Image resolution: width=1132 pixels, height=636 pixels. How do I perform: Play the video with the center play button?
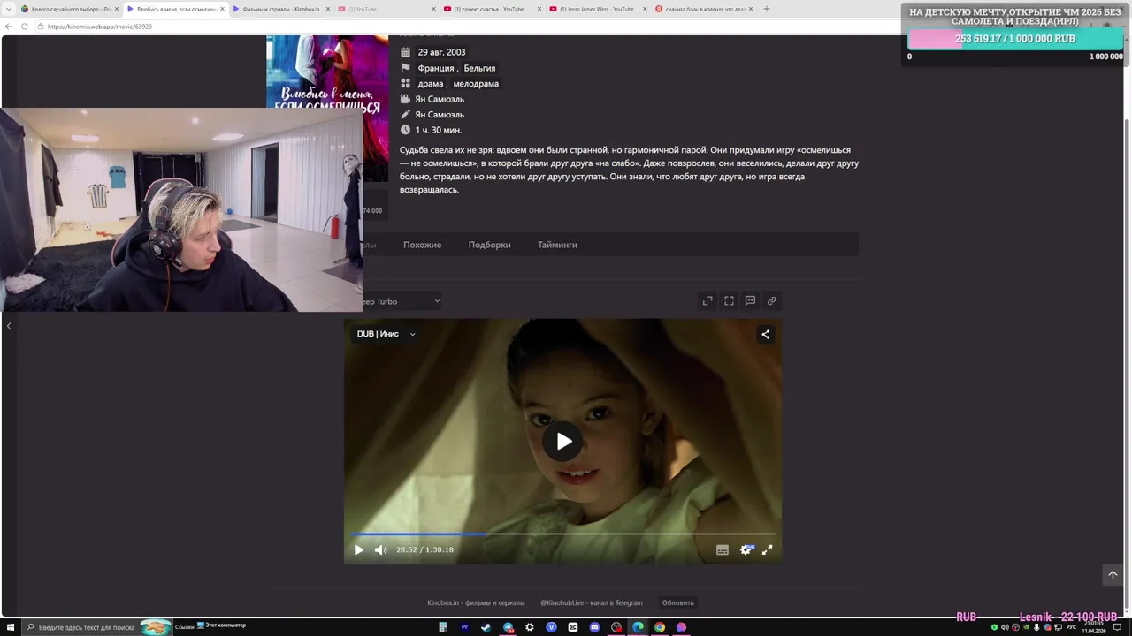point(562,441)
